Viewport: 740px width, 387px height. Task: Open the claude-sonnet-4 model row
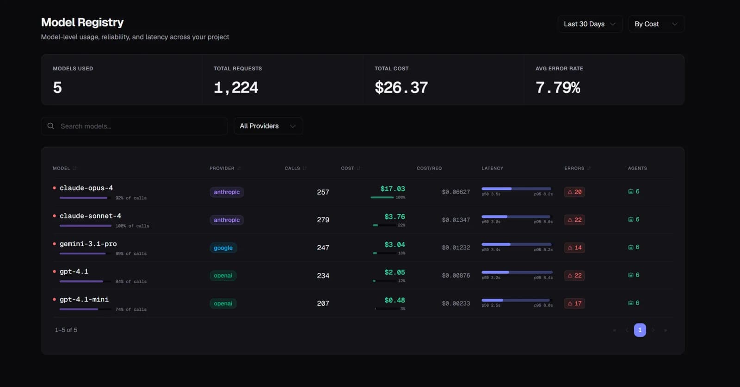click(x=363, y=220)
